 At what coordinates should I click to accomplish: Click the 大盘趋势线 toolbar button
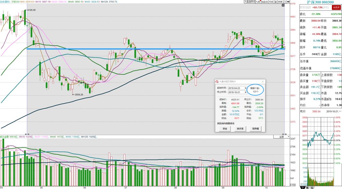249,2
